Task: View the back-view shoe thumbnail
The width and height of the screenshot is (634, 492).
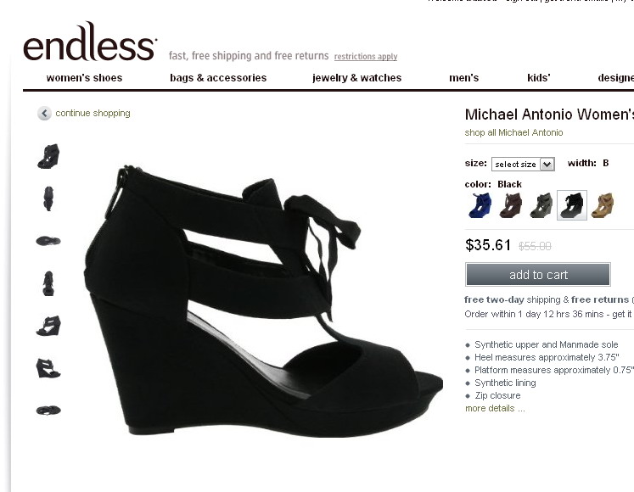Action: (48, 198)
